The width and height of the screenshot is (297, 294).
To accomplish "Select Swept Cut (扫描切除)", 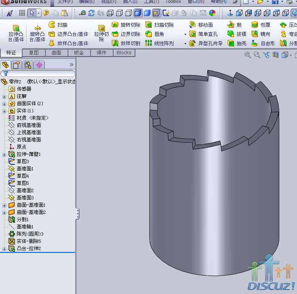I will [x=159, y=25].
